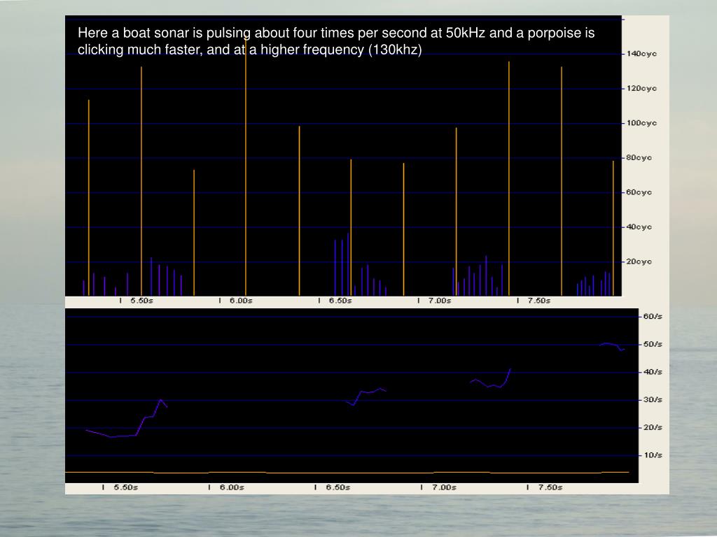Viewport: 717px width, 537px height.
Task: Click the 100cyc axis label
Action: (641, 123)
